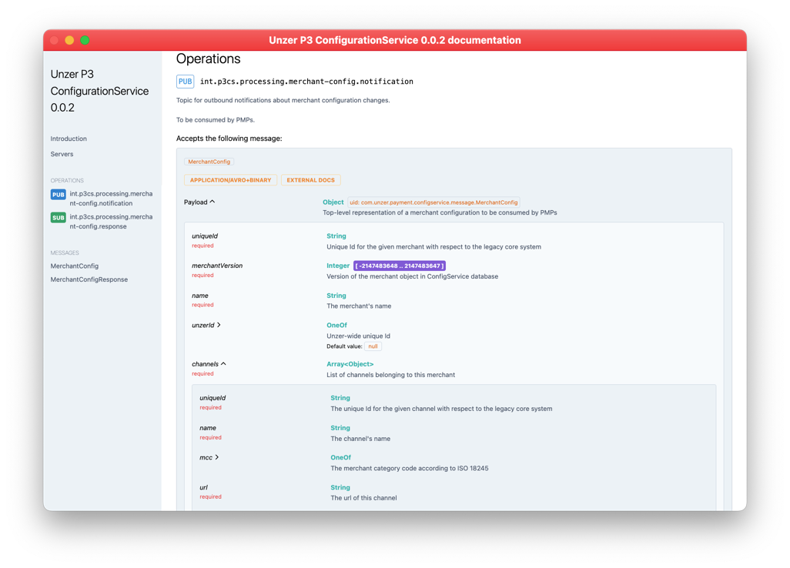
Task: Click the PUB badge next to operation title
Action: point(185,81)
